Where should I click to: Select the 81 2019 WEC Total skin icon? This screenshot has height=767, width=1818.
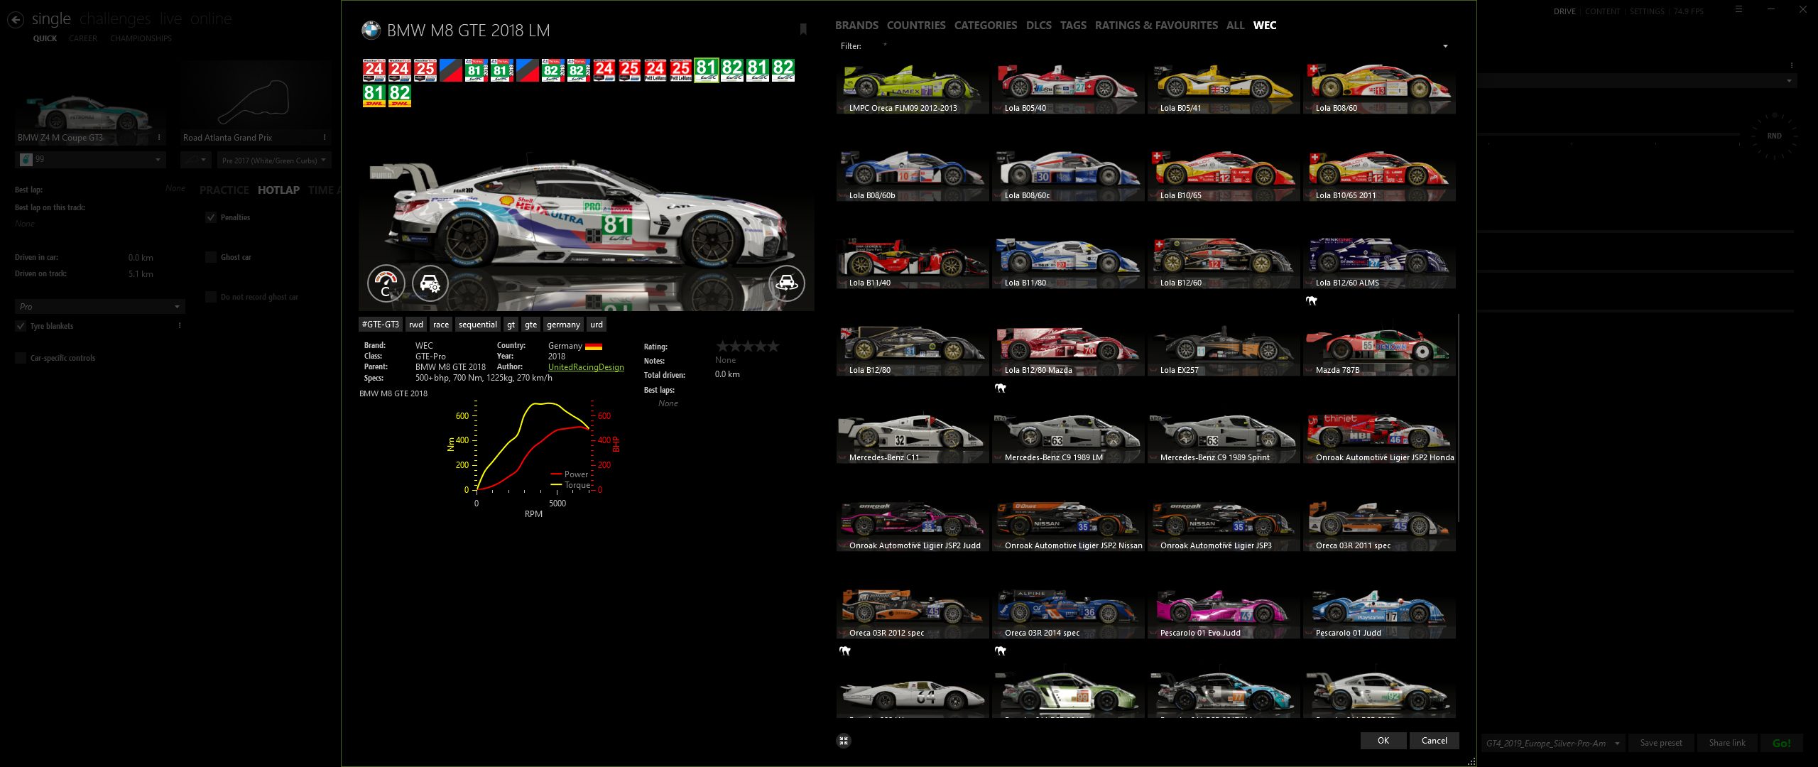502,70
